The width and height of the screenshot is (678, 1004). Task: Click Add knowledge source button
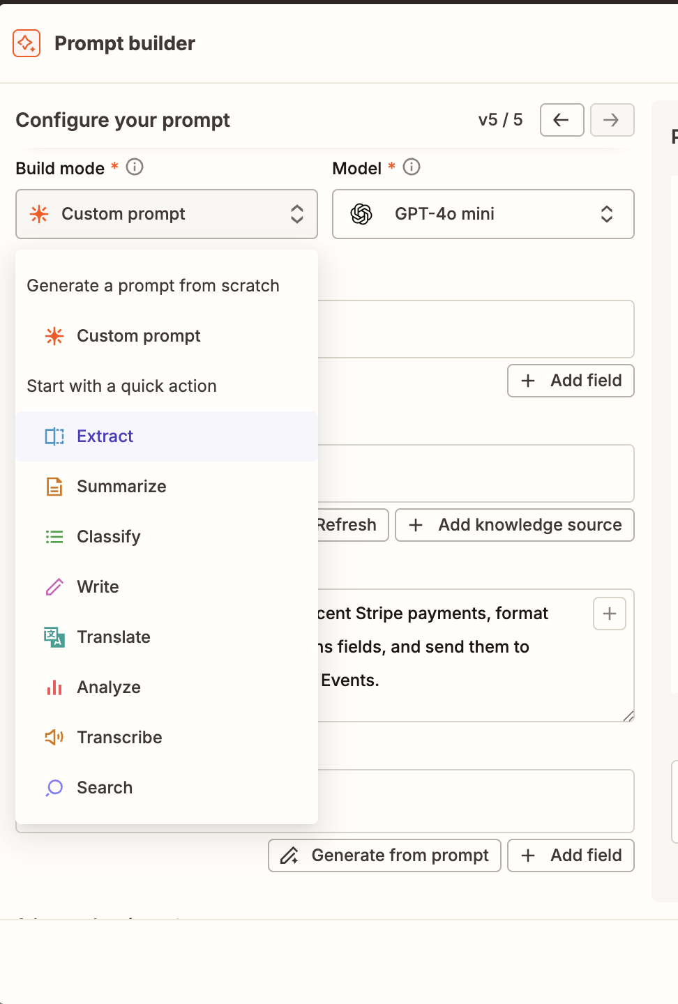pyautogui.click(x=515, y=525)
